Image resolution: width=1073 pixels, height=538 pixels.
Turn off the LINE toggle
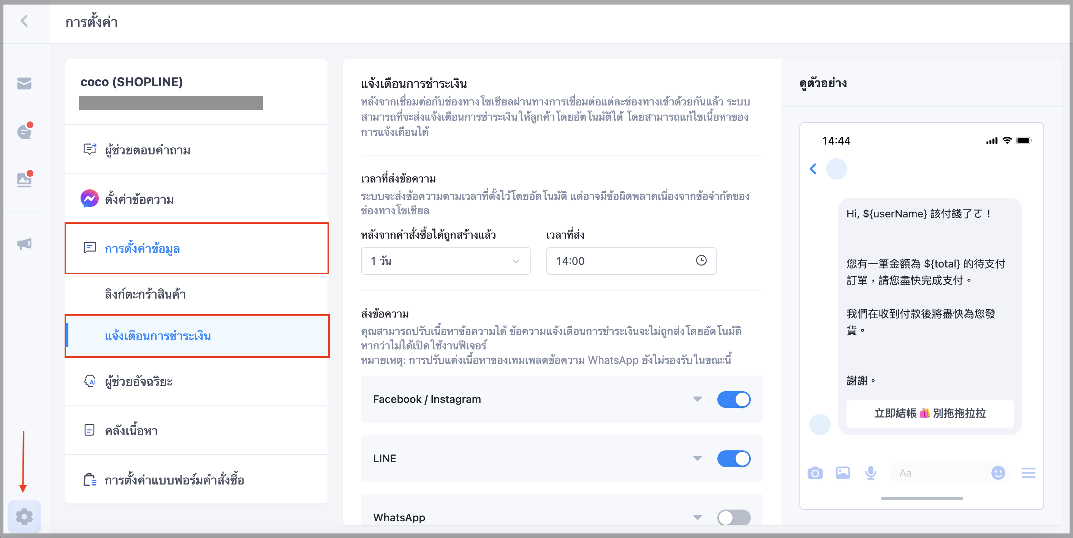[x=734, y=459]
